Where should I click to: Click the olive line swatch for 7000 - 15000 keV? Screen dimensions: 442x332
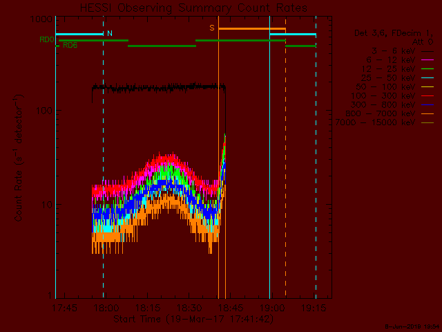[x=427, y=123]
